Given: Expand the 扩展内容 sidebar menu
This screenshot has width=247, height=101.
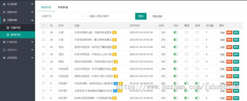Looking at the screenshot, I should click(18, 42).
